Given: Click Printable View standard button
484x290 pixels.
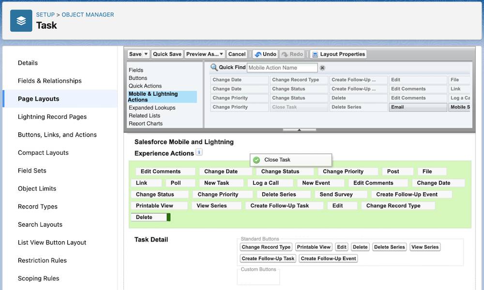Looking at the screenshot, I should point(314,247).
